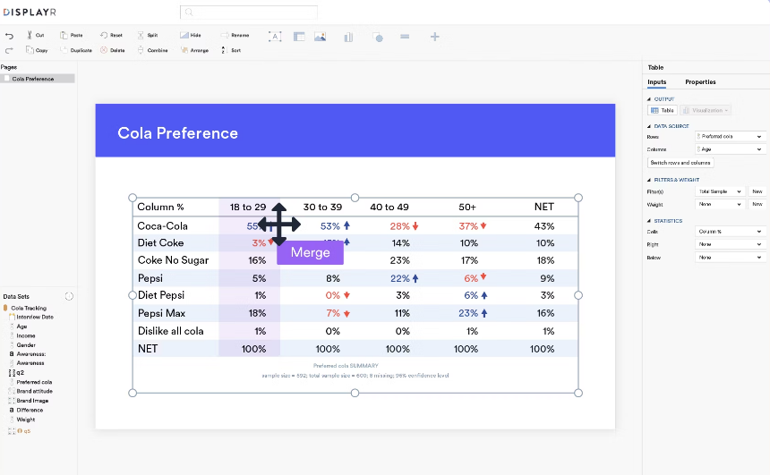770x475 pixels.
Task: Click the Undo arrow icon
Action: (x=9, y=36)
